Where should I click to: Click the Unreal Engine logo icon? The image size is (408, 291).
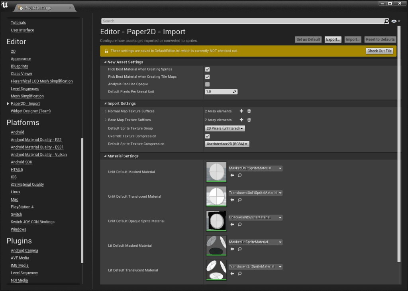(x=5, y=5)
